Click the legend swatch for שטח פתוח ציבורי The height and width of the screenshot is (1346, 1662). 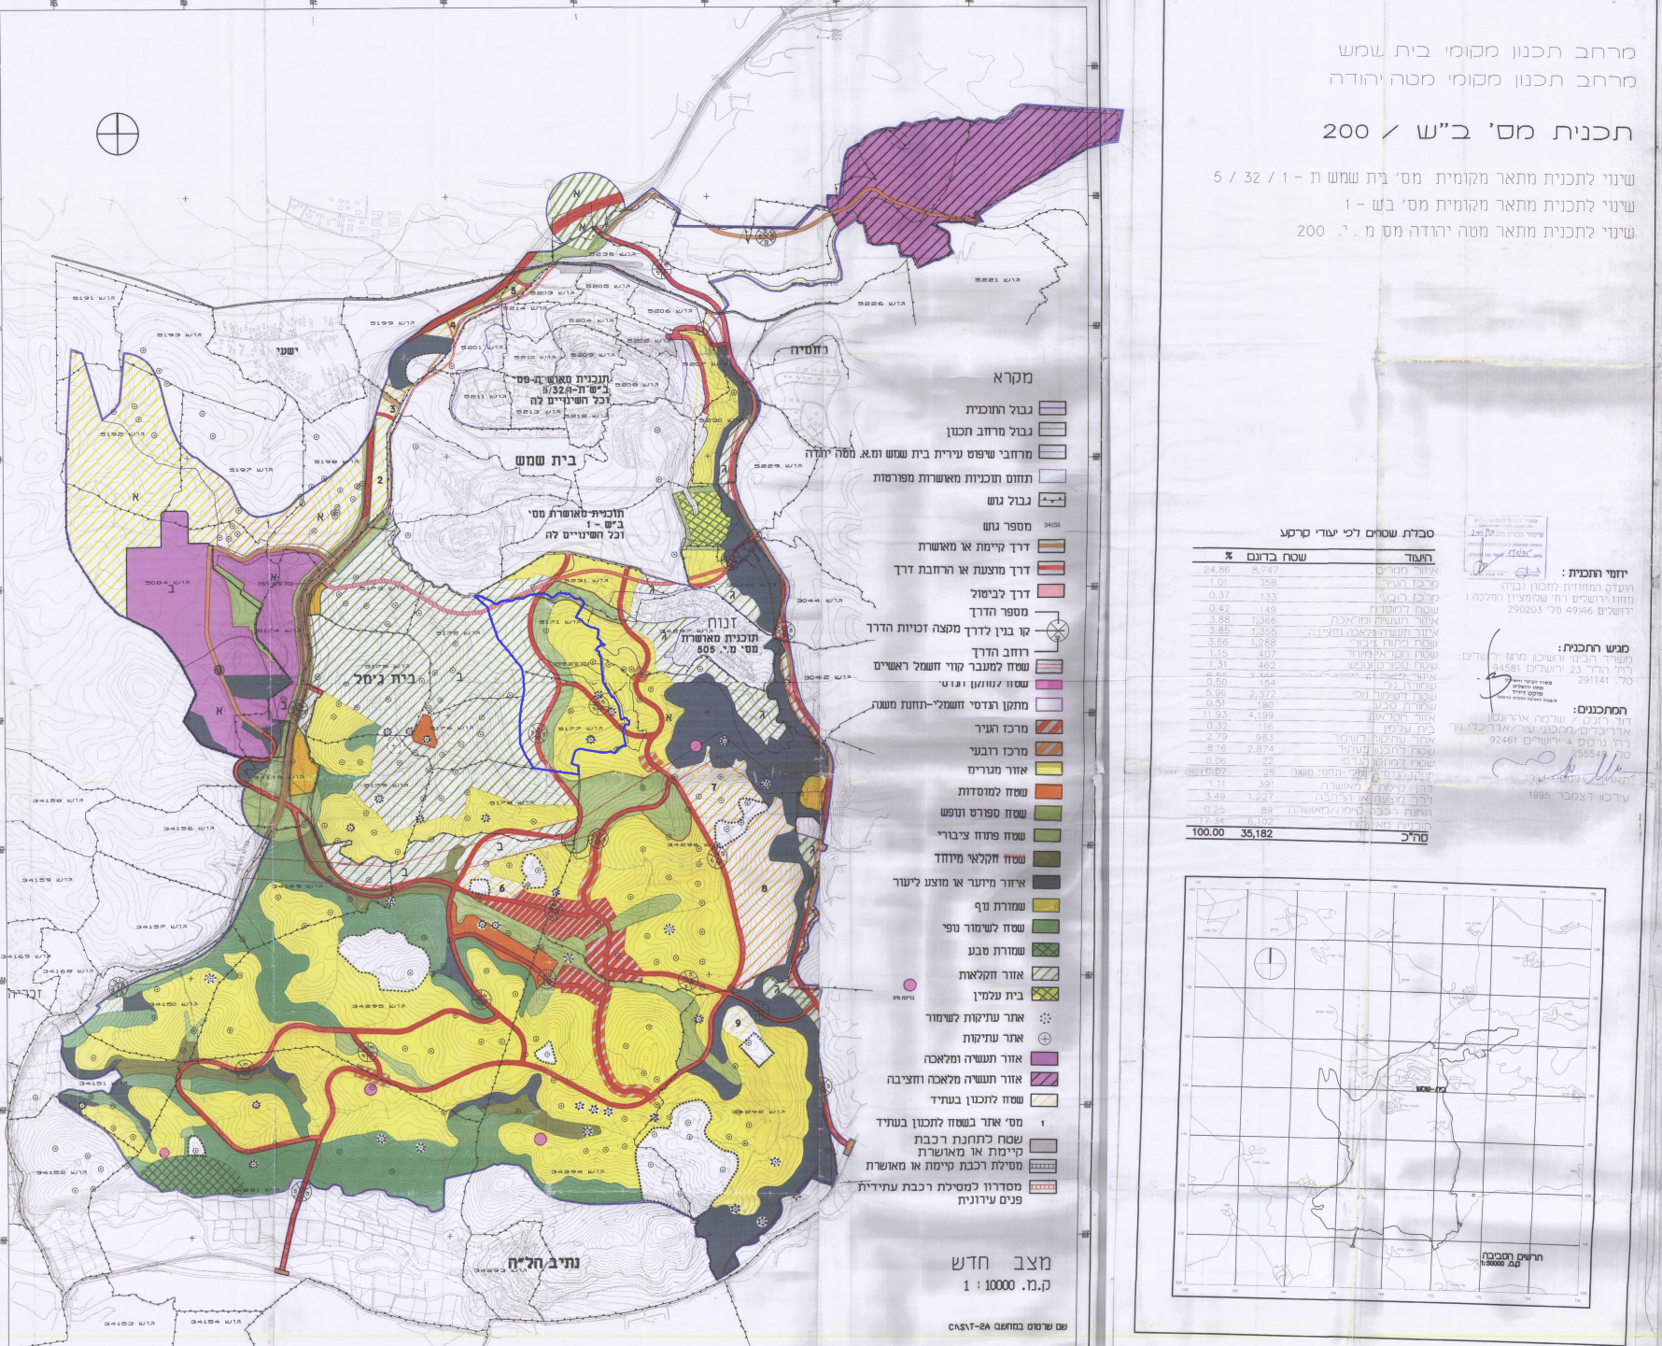click(1048, 836)
